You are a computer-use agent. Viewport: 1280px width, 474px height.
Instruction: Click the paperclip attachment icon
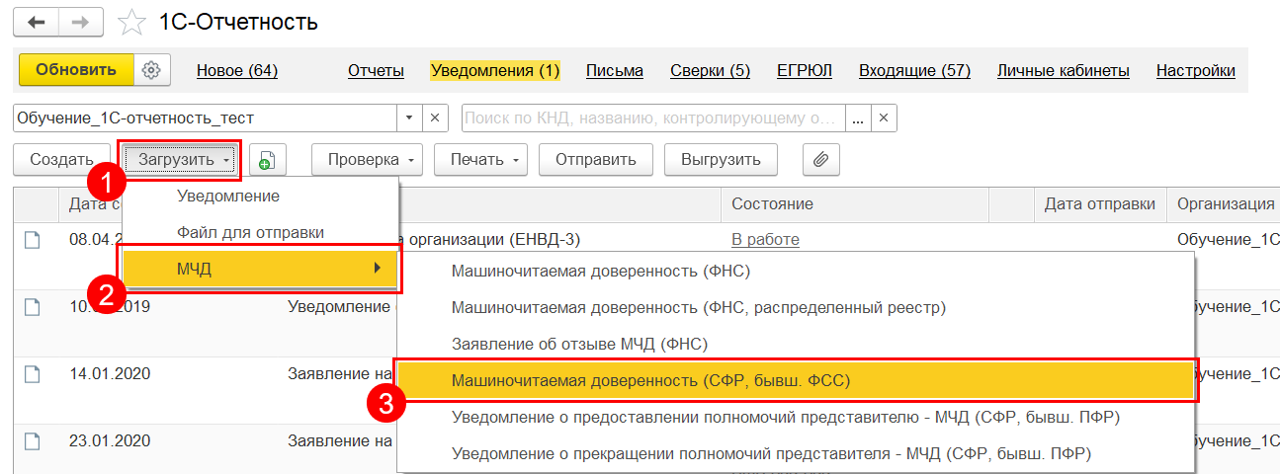820,160
